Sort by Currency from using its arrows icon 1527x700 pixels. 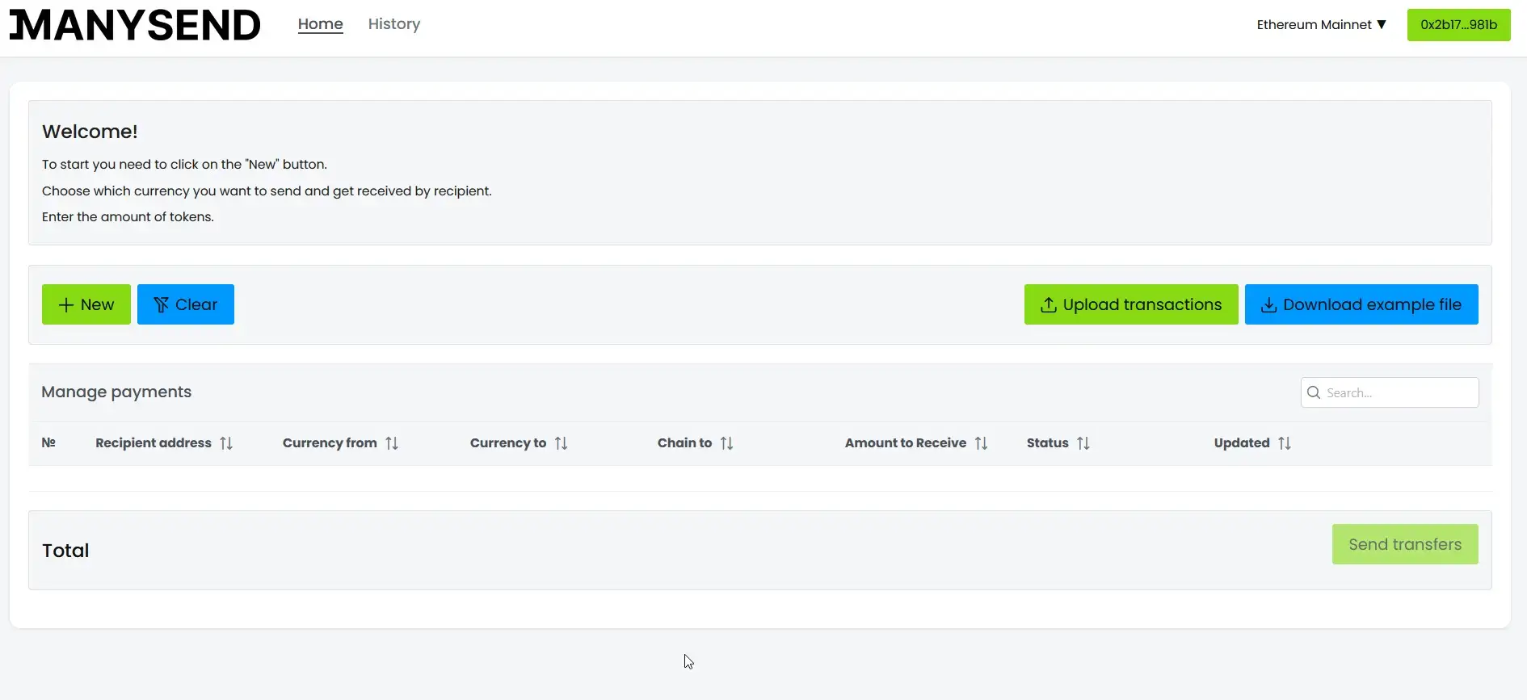pos(392,443)
